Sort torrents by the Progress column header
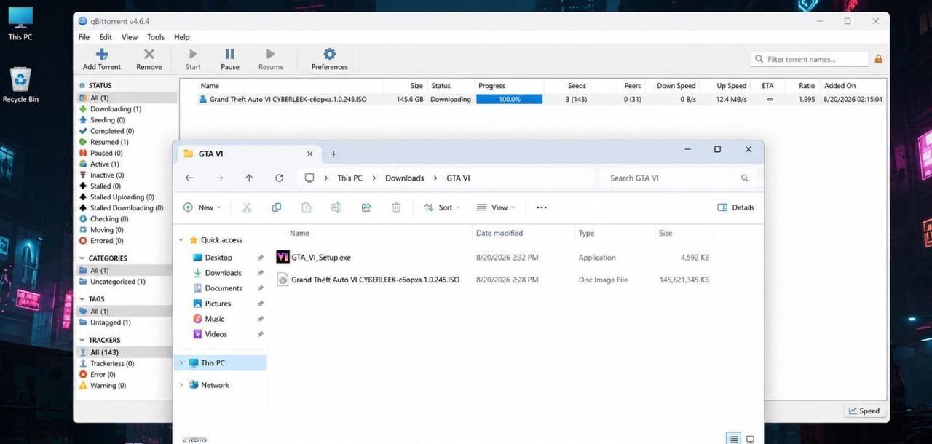932x444 pixels. point(510,86)
